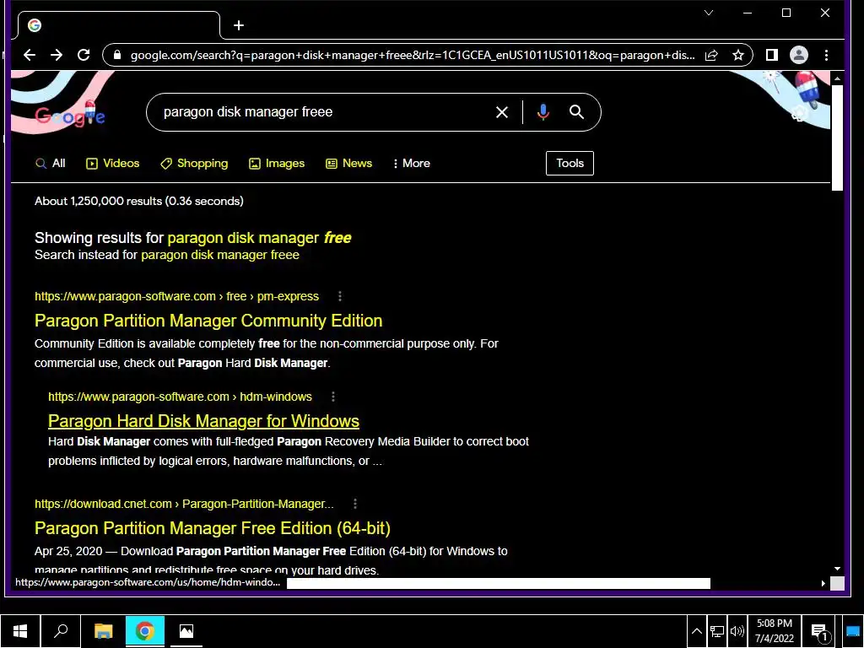Viewport: 864px width, 648px height.
Task: Open options for the pm-express result
Action: 340,296
